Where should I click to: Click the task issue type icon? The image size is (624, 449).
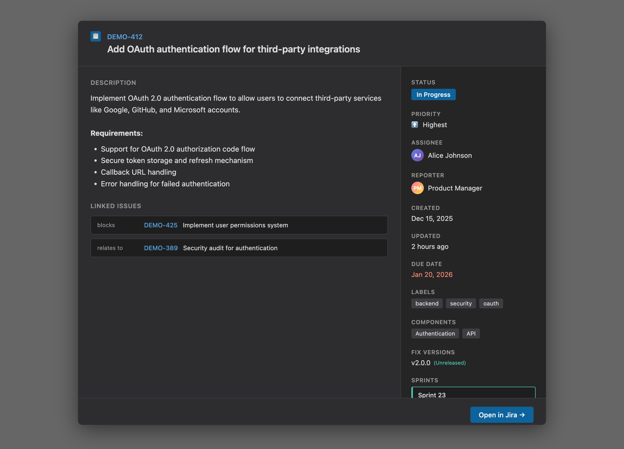point(95,36)
